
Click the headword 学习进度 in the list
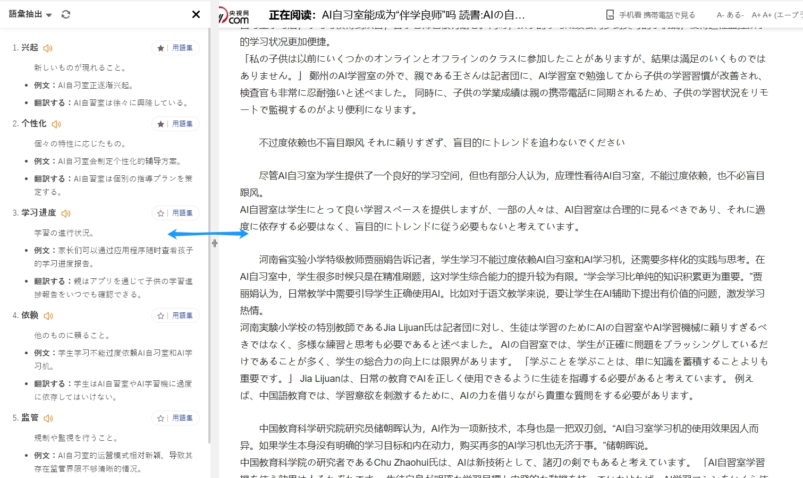(39, 213)
